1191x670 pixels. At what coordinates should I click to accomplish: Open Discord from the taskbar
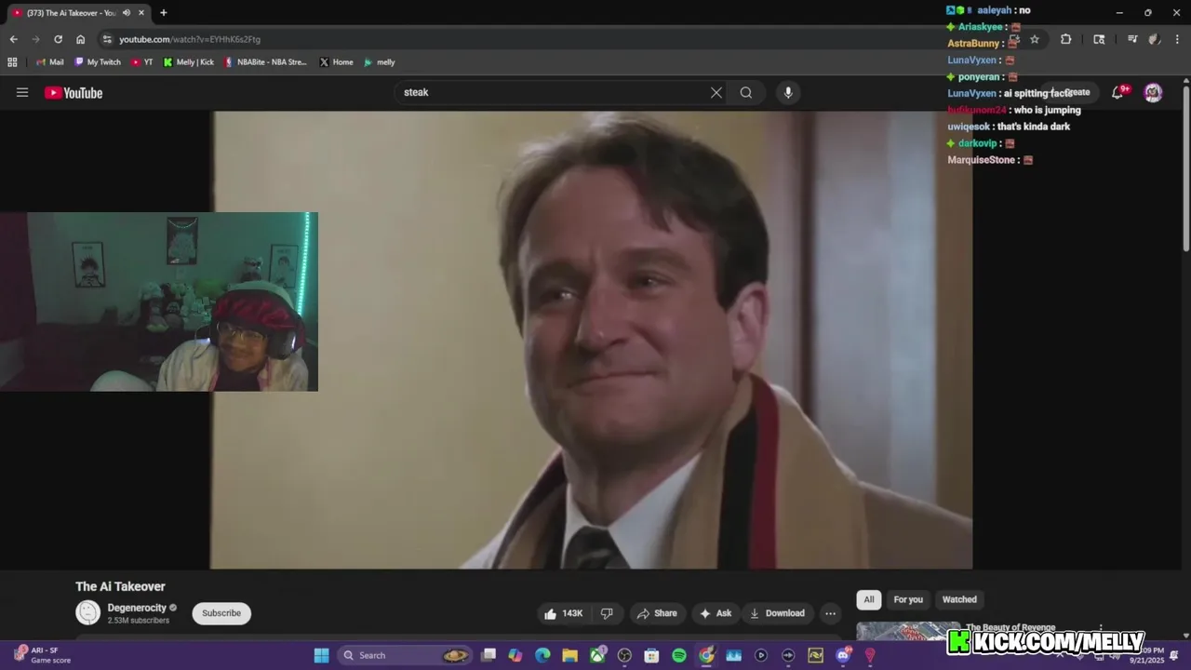coord(843,655)
